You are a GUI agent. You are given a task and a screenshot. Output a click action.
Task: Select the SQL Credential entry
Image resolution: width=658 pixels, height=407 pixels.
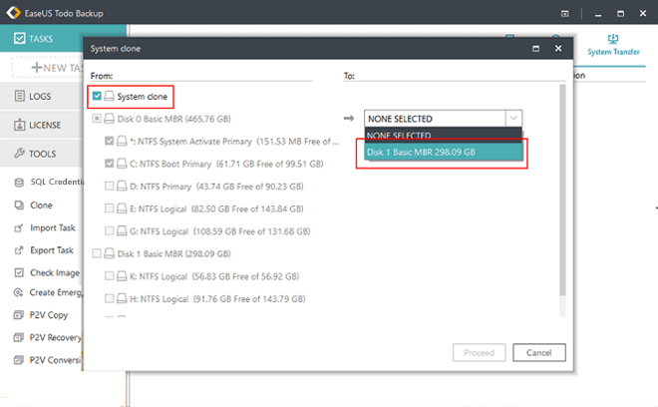point(57,182)
